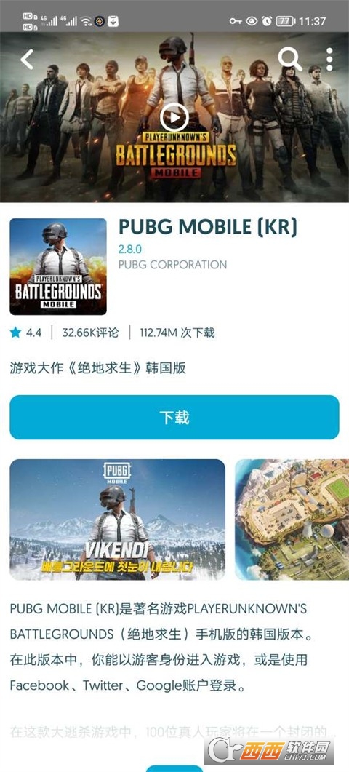View the 32.66K评论 reviews
Image resolution: width=349 pixels, height=772 pixels.
click(90, 333)
